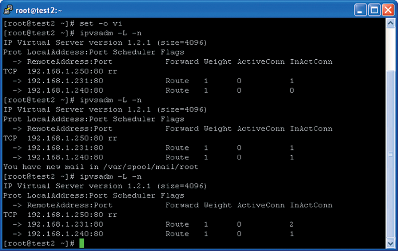Click the bottom-most 192.168.1.240:80 address
The width and height of the screenshot is (398, 251).
pyautogui.click(x=65, y=234)
